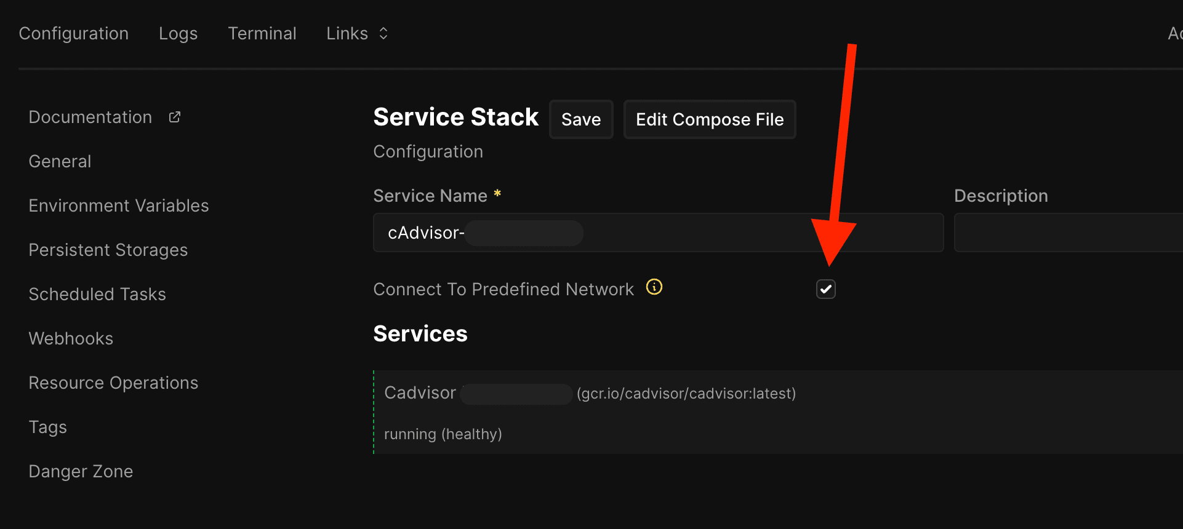Open the Links dropdown in the top bar
The image size is (1183, 529).
pyautogui.click(x=356, y=33)
